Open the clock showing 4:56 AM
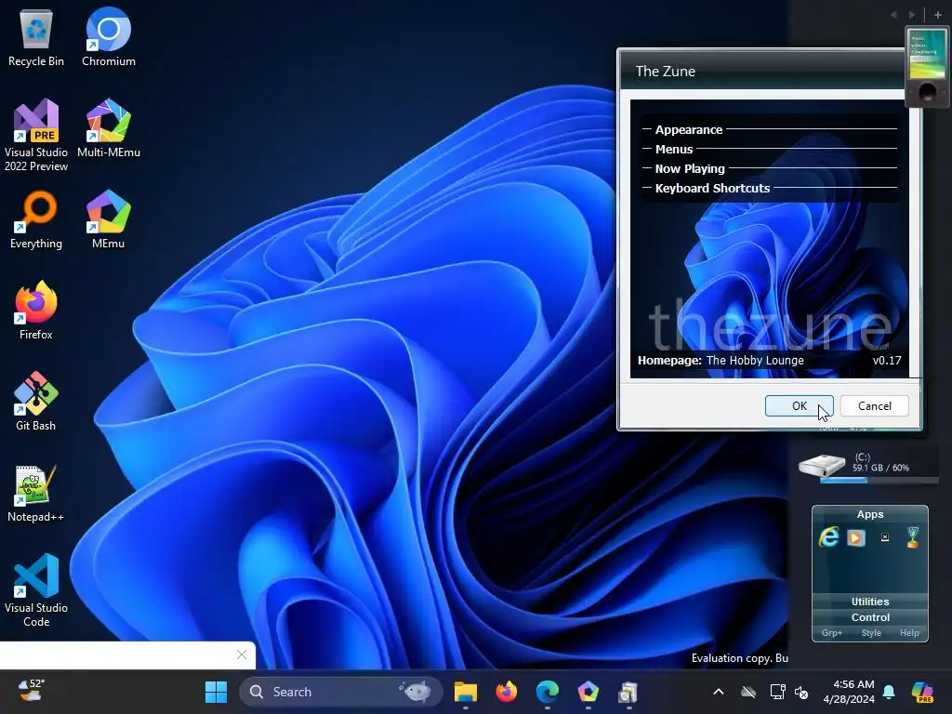 [x=849, y=692]
